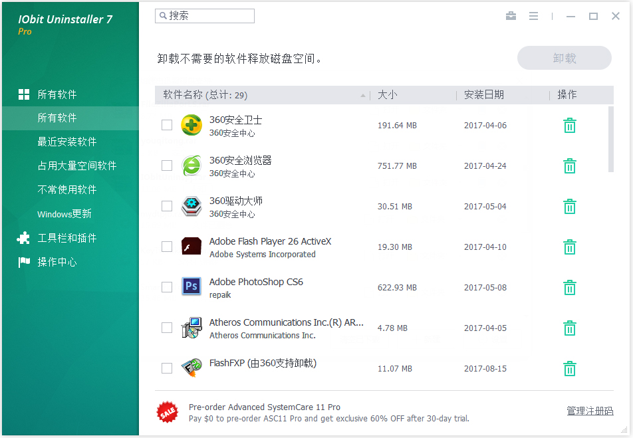The image size is (633, 438).
Task: Open 占用大量空间软件 in sidebar
Action: coord(77,165)
